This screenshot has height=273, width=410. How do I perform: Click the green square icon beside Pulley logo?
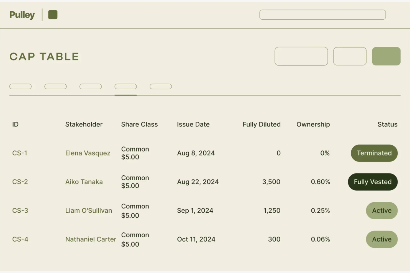click(53, 15)
